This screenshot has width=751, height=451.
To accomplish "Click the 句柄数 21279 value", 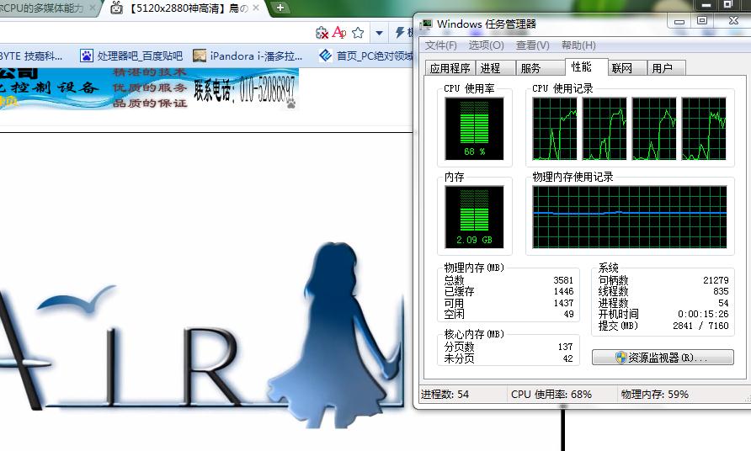I will 716,280.
